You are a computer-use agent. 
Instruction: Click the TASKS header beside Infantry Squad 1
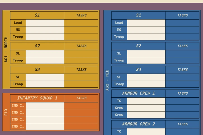coord(81,98)
